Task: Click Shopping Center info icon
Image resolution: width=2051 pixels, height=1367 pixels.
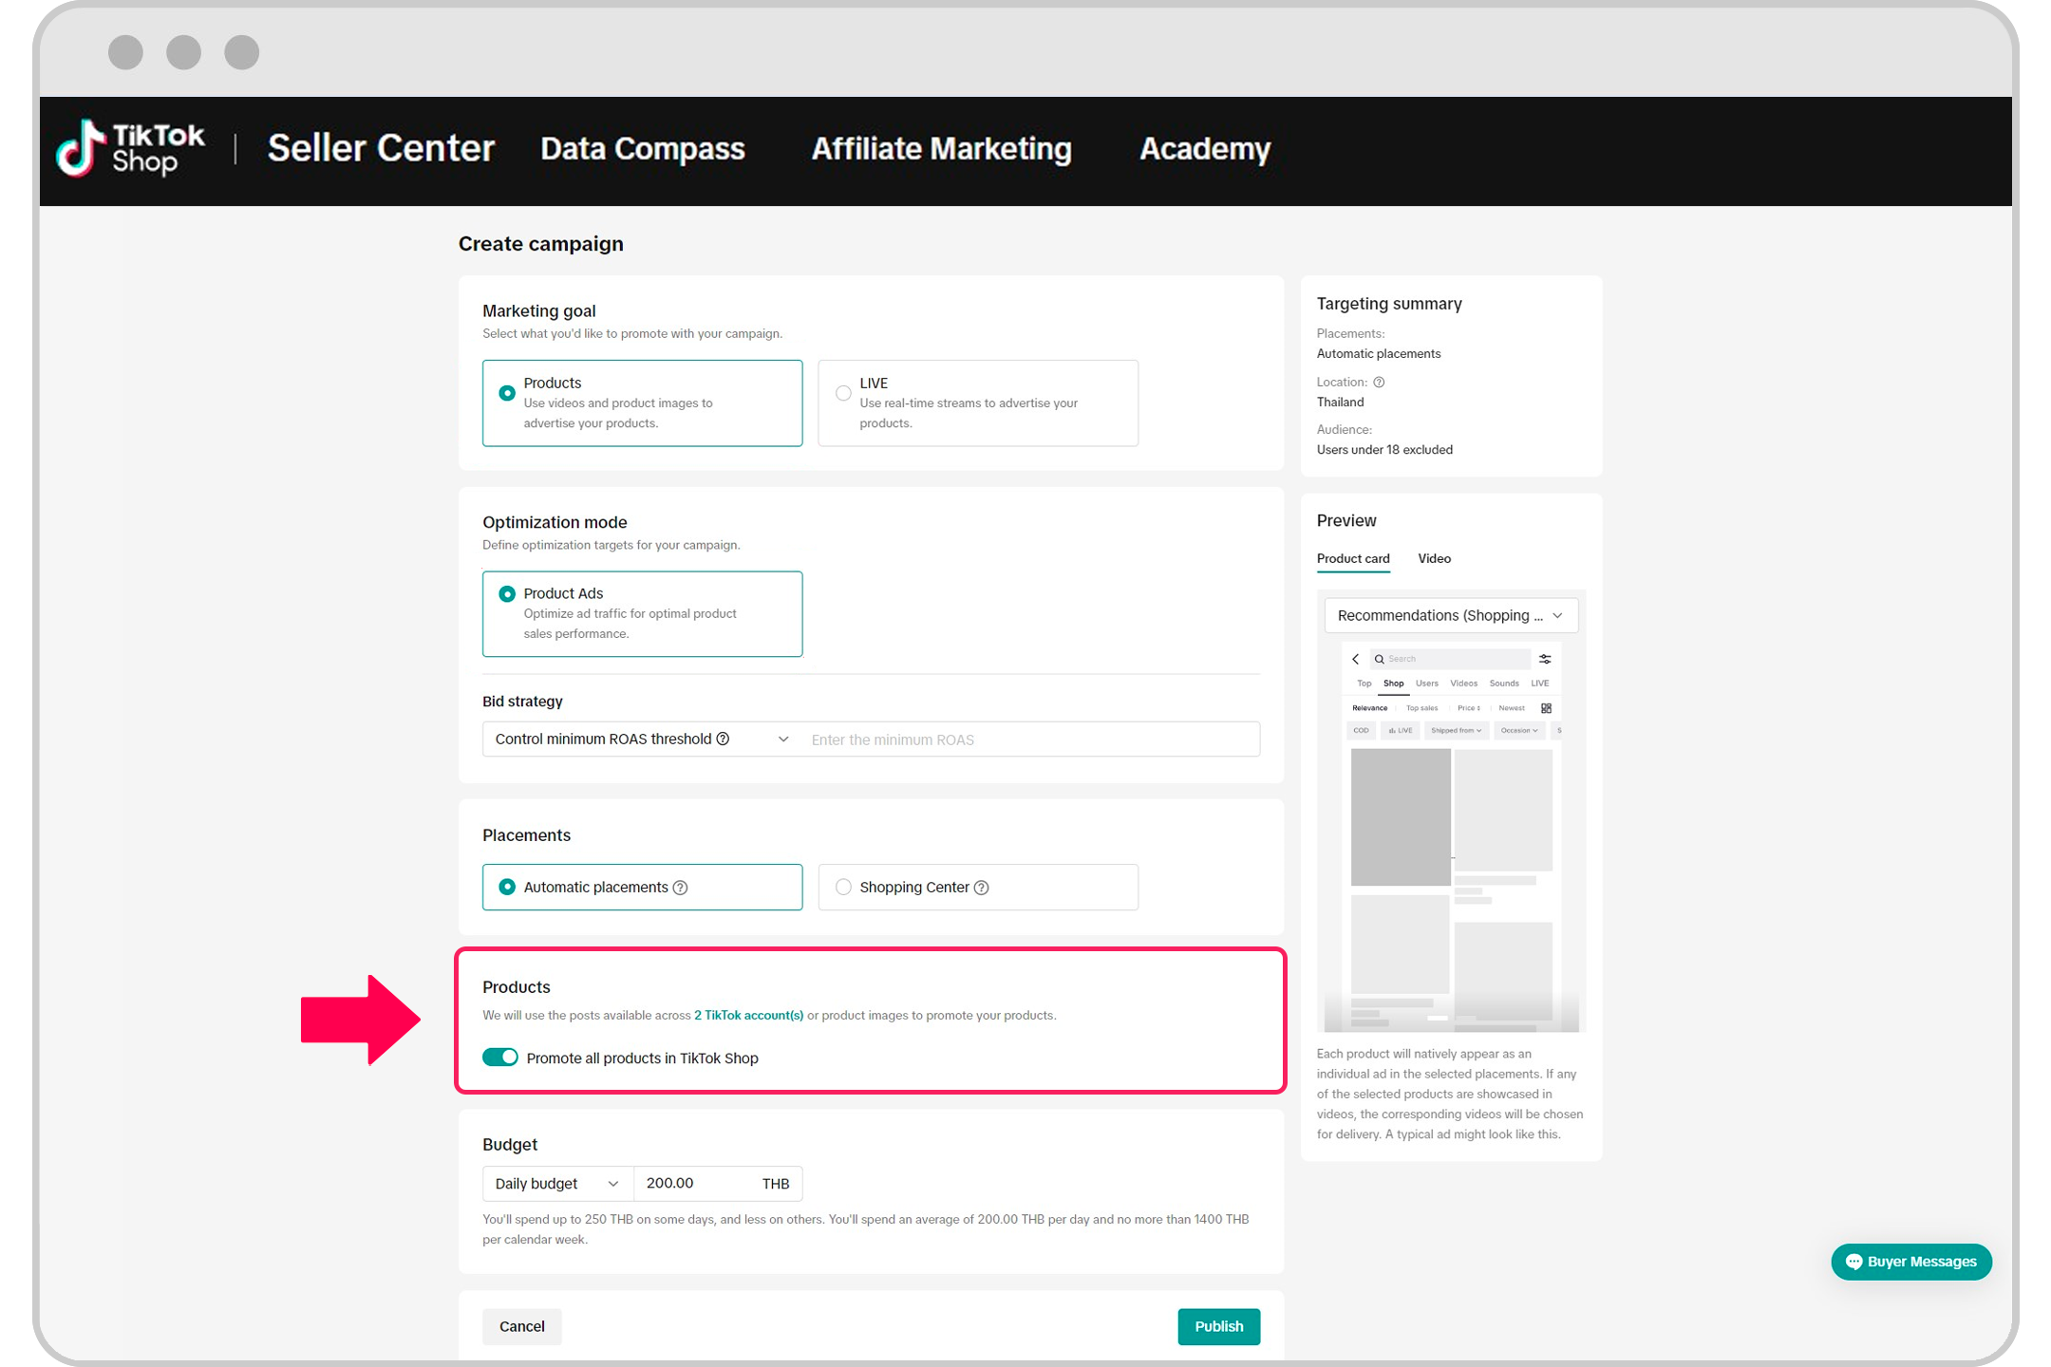Action: coord(982,888)
